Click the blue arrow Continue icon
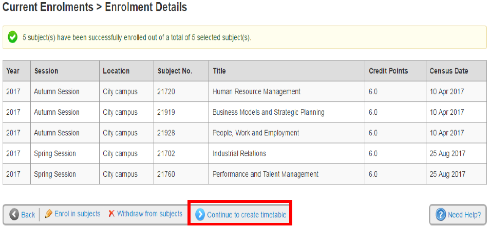 pyautogui.click(x=200, y=215)
